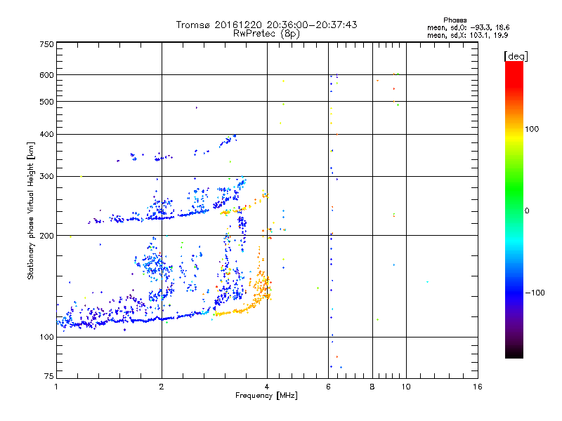Click the plot title 'Tromsø 20161220 20:36:00-20:37:43'
Viewport: 562px width, 421px height.
pyautogui.click(x=266, y=25)
